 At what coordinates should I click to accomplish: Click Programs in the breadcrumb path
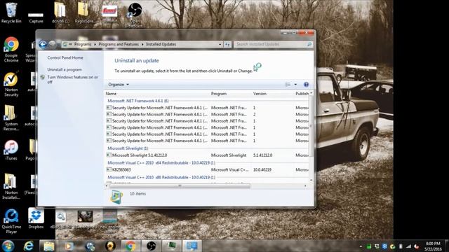[83, 44]
